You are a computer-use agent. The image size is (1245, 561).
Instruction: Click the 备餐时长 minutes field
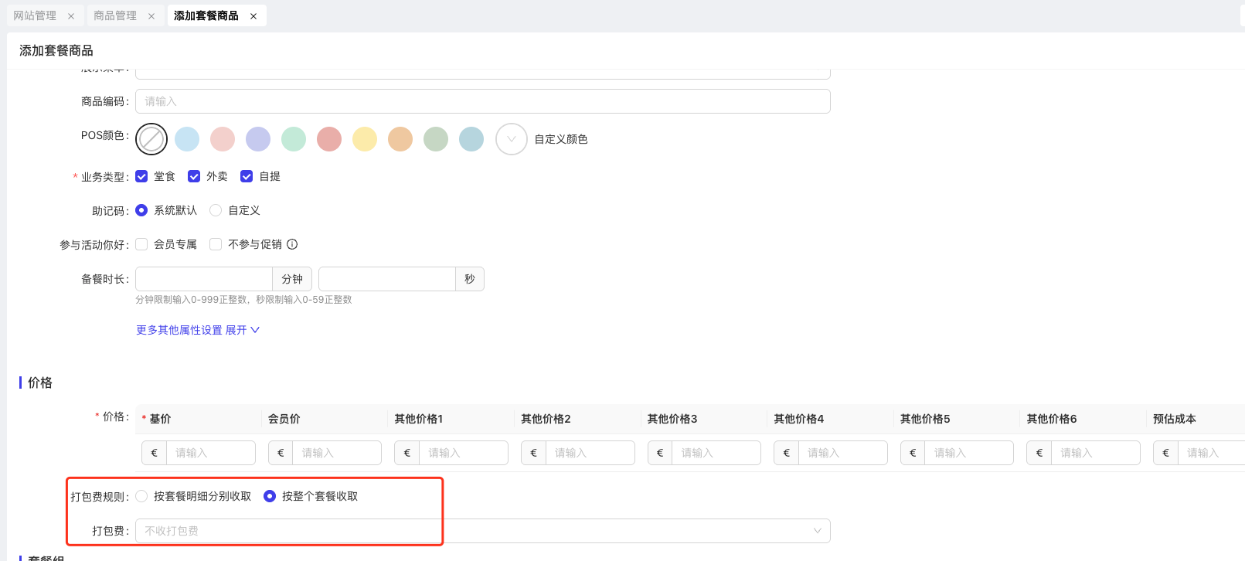[204, 279]
